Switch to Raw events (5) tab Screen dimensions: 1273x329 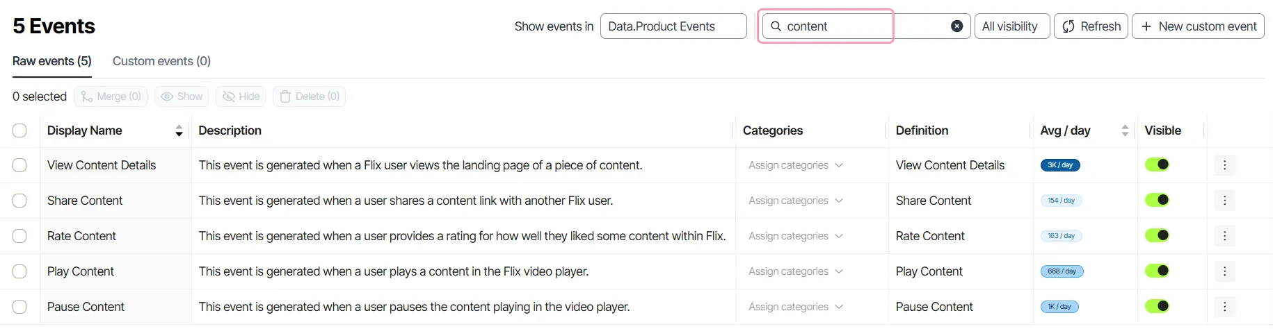tap(52, 61)
